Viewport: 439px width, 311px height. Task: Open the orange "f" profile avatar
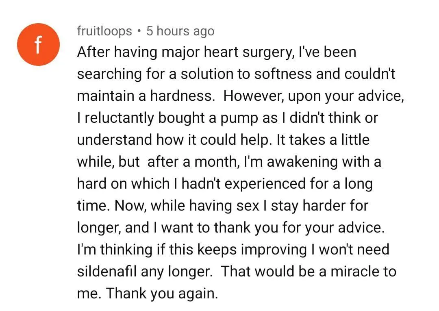coord(38,44)
